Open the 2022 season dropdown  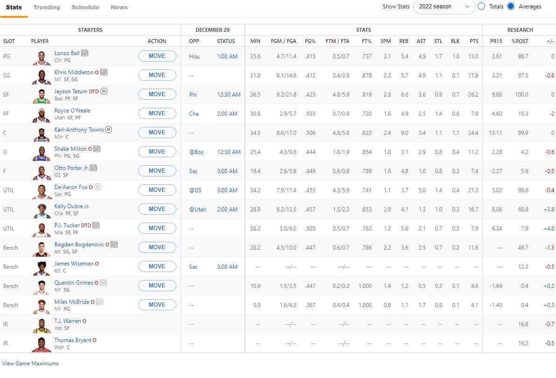tap(445, 7)
